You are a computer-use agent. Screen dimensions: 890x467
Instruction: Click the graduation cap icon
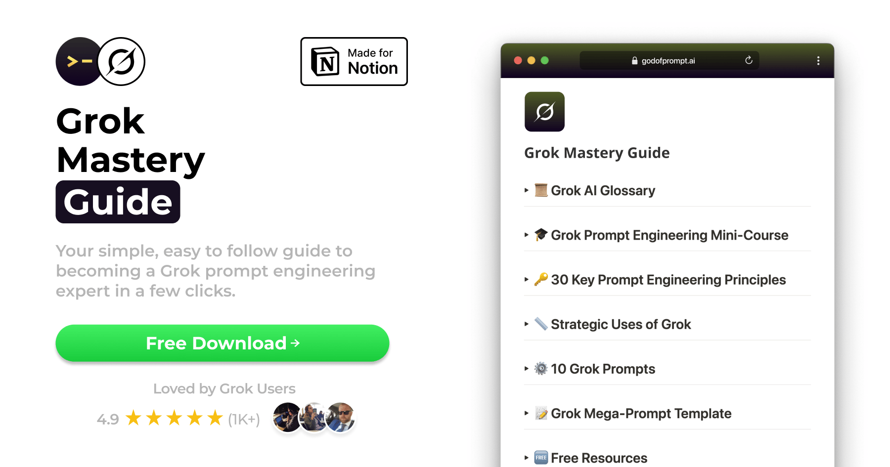pyautogui.click(x=541, y=235)
